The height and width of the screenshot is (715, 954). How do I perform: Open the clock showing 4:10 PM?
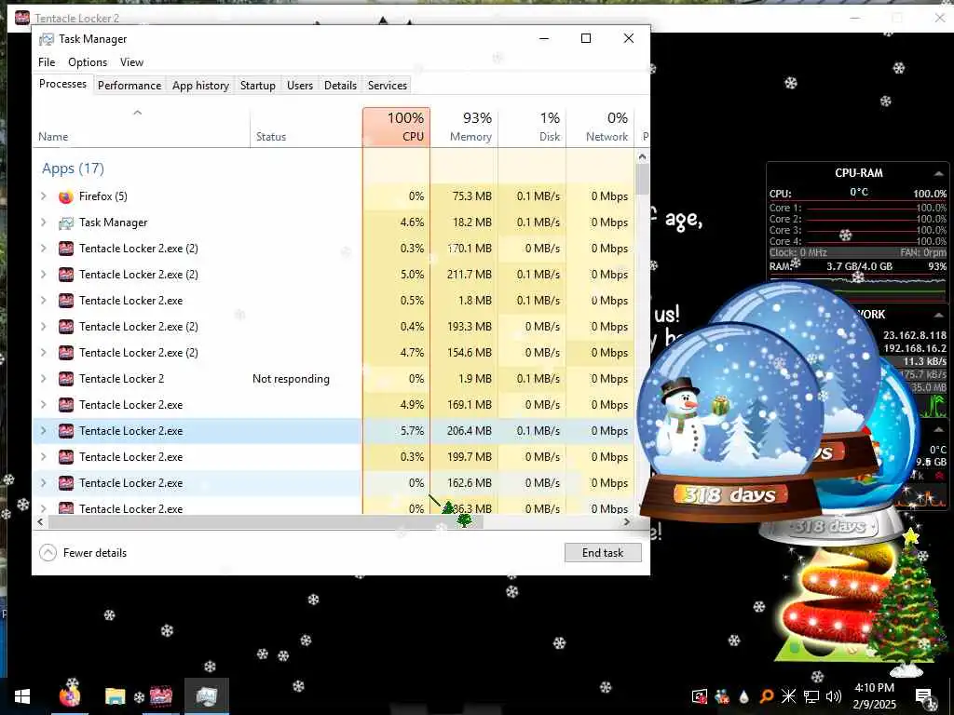click(x=875, y=696)
